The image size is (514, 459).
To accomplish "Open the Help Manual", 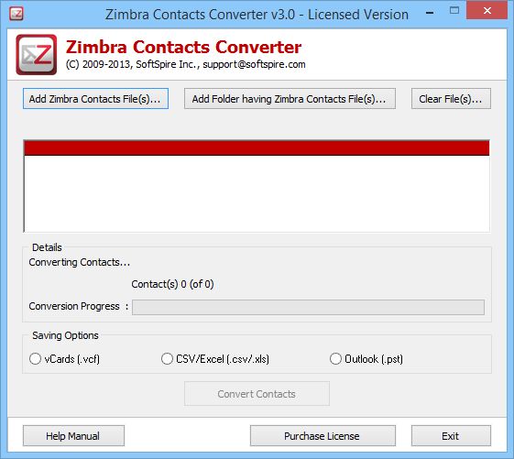I will pos(73,436).
